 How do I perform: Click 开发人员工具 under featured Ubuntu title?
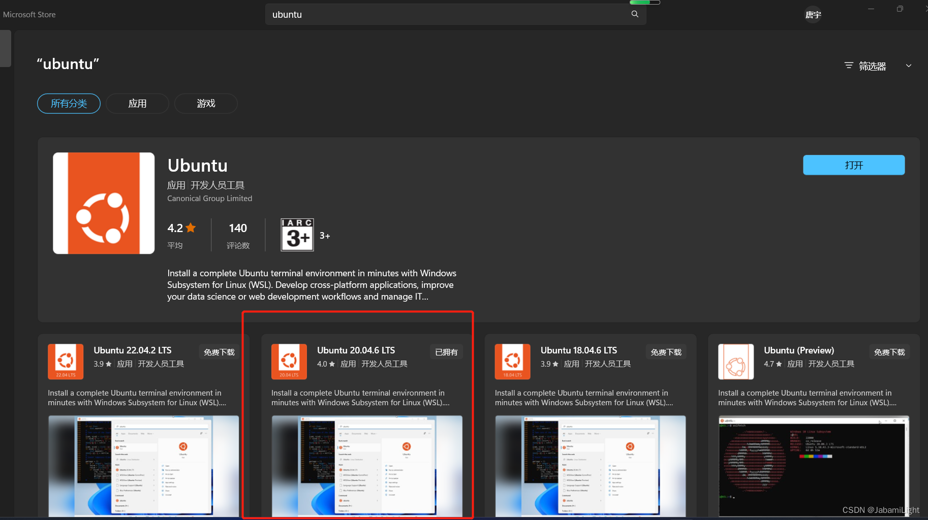[218, 185]
